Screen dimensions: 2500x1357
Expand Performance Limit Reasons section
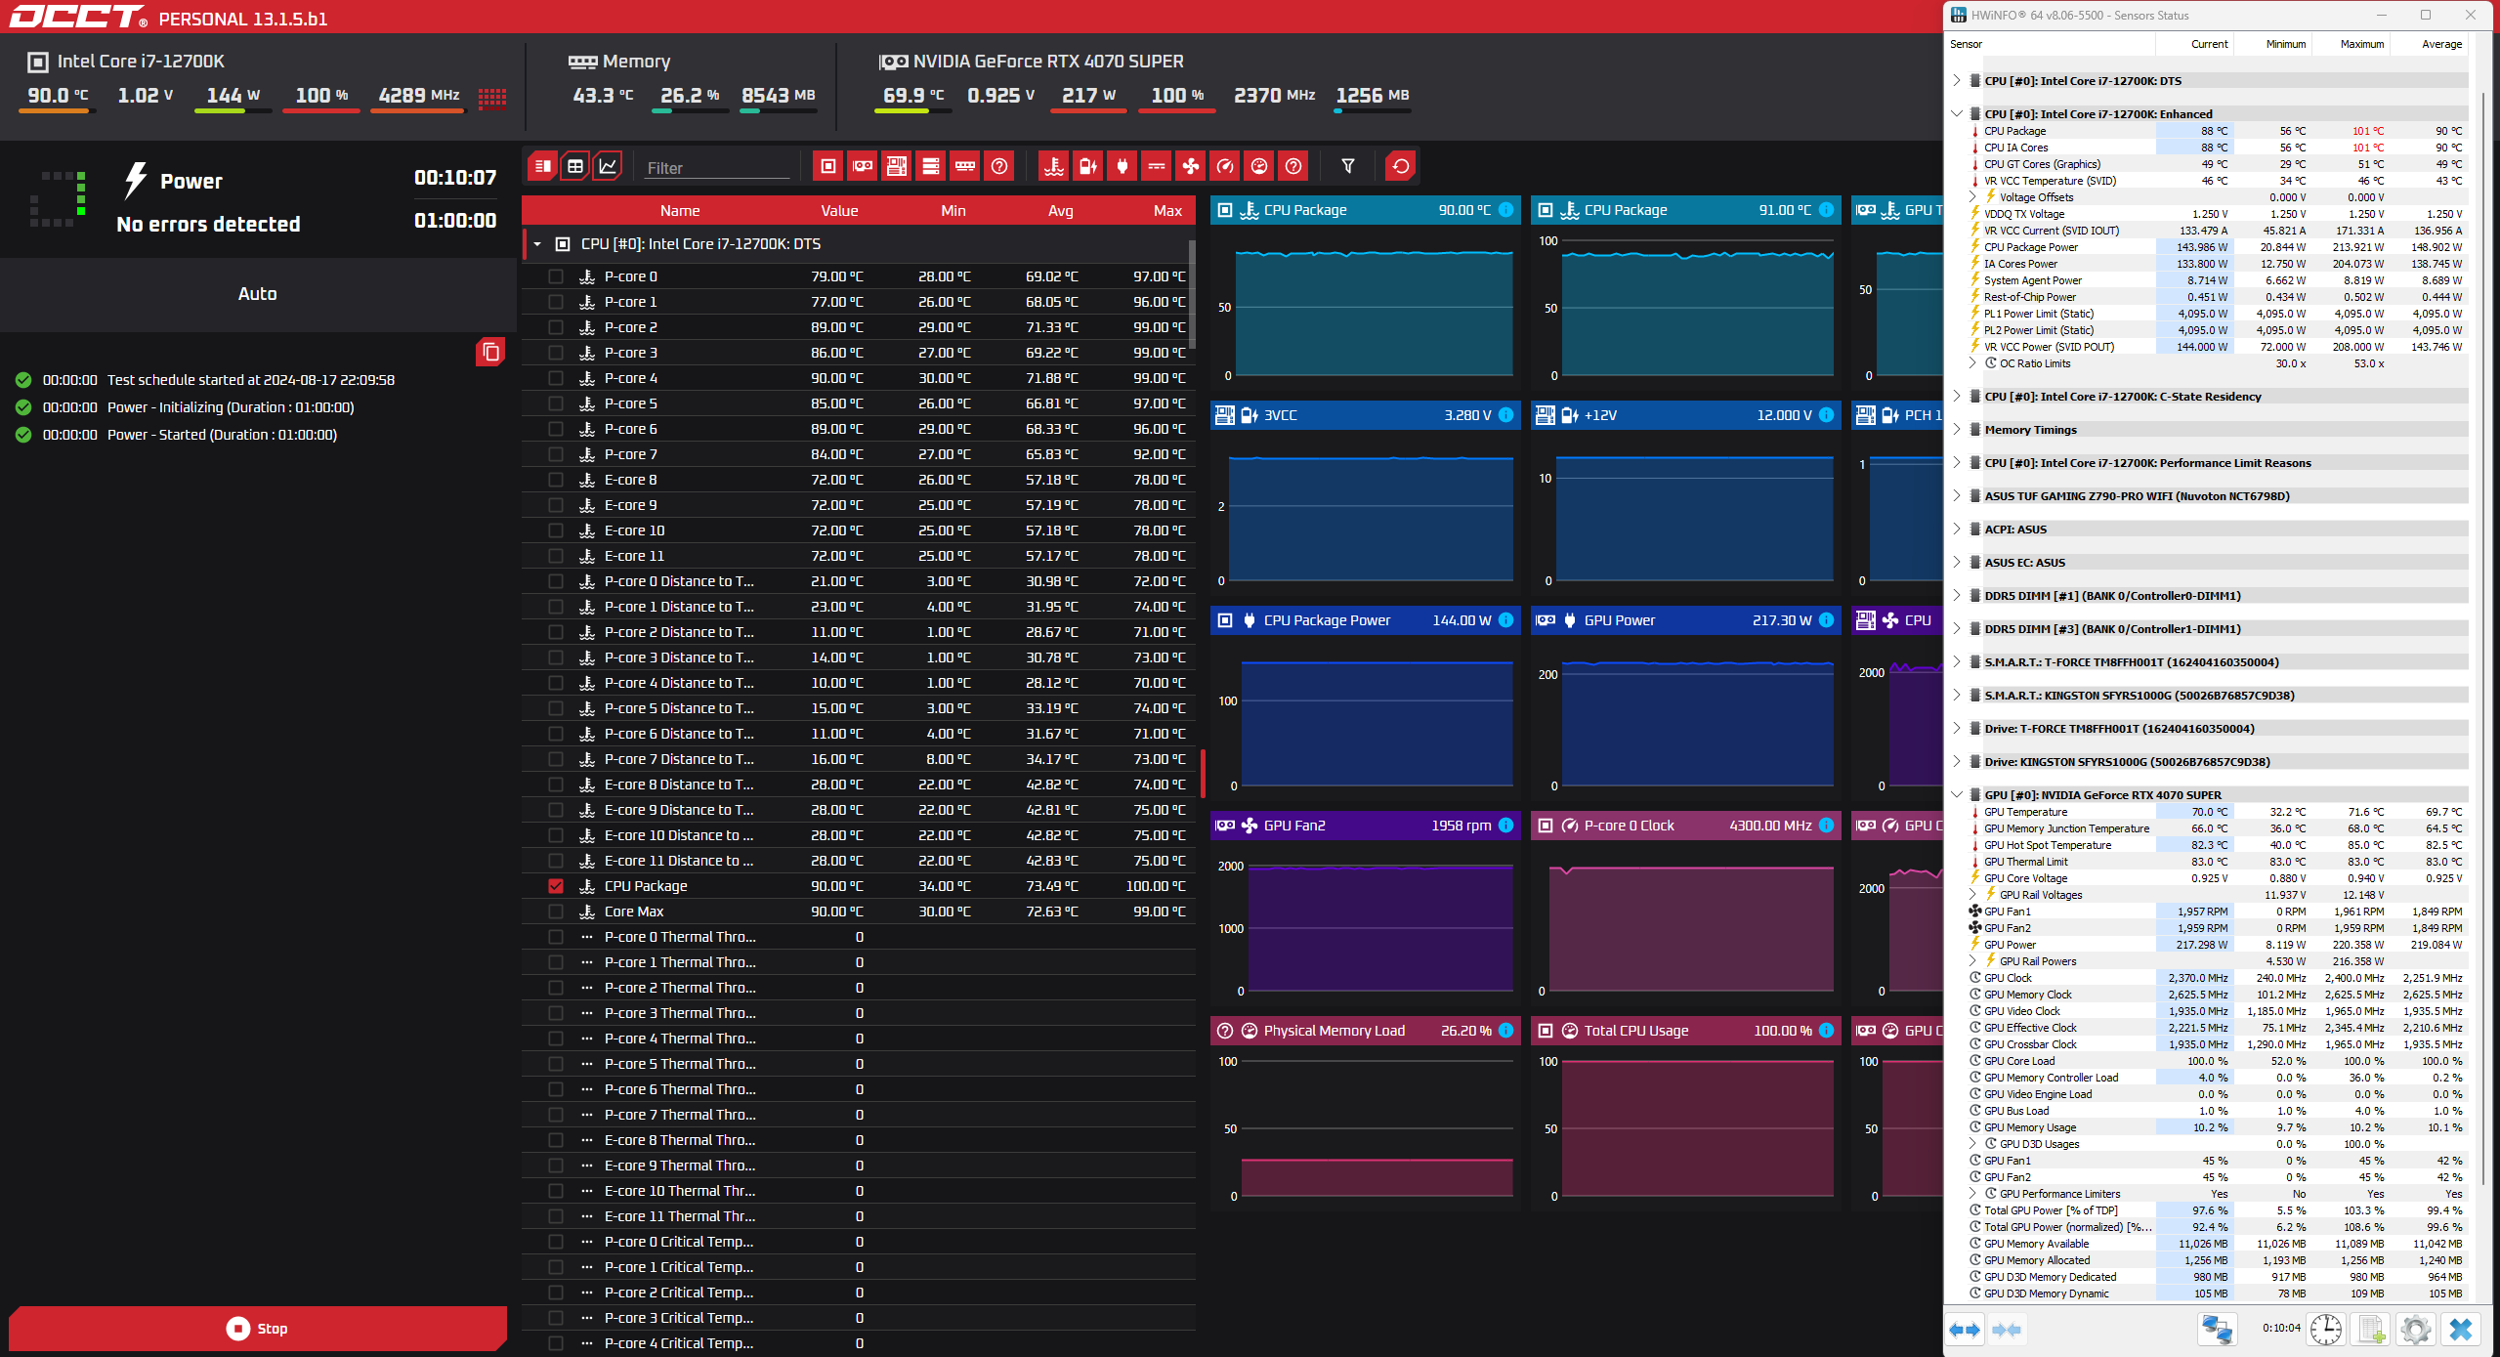1957,462
